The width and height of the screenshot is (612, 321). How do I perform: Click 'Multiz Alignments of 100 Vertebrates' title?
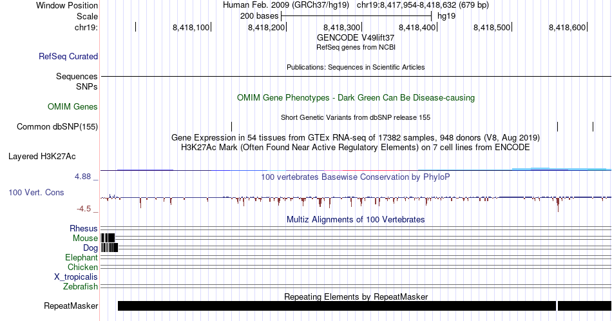[x=356, y=219]
